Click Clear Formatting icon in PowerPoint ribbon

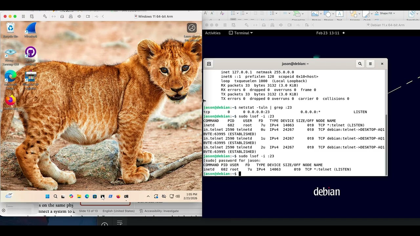pyautogui.click(x=222, y=13)
